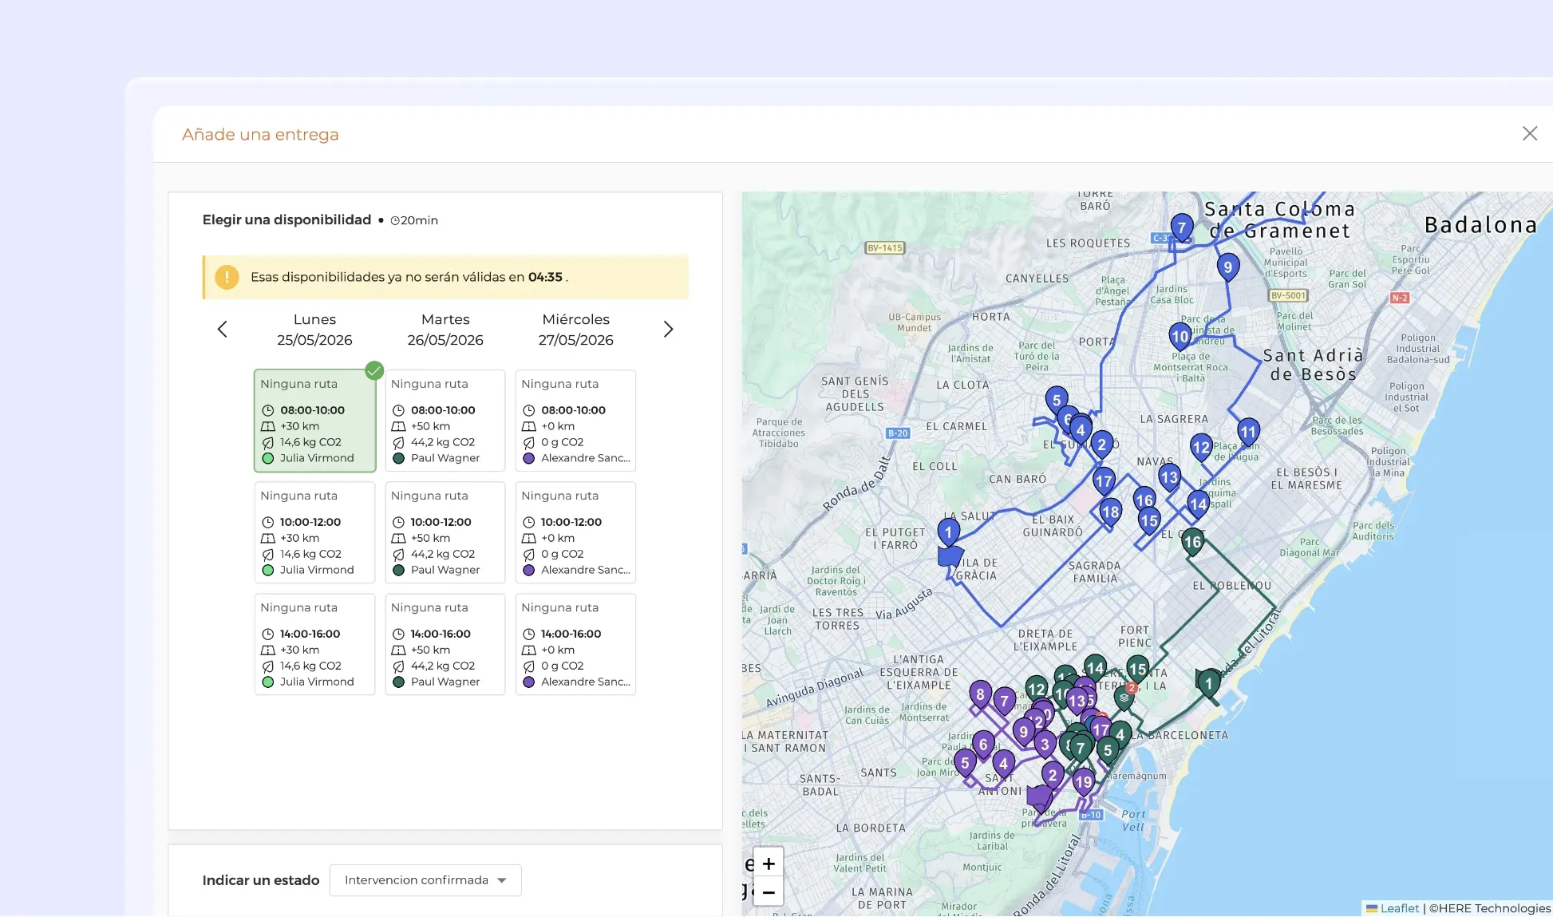Click green map marker 15 near Fort Pienc
Viewport: 1553px width, 917px height.
tap(1137, 669)
